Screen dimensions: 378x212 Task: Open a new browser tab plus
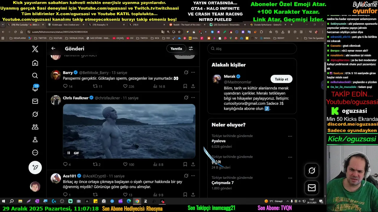[291, 25]
